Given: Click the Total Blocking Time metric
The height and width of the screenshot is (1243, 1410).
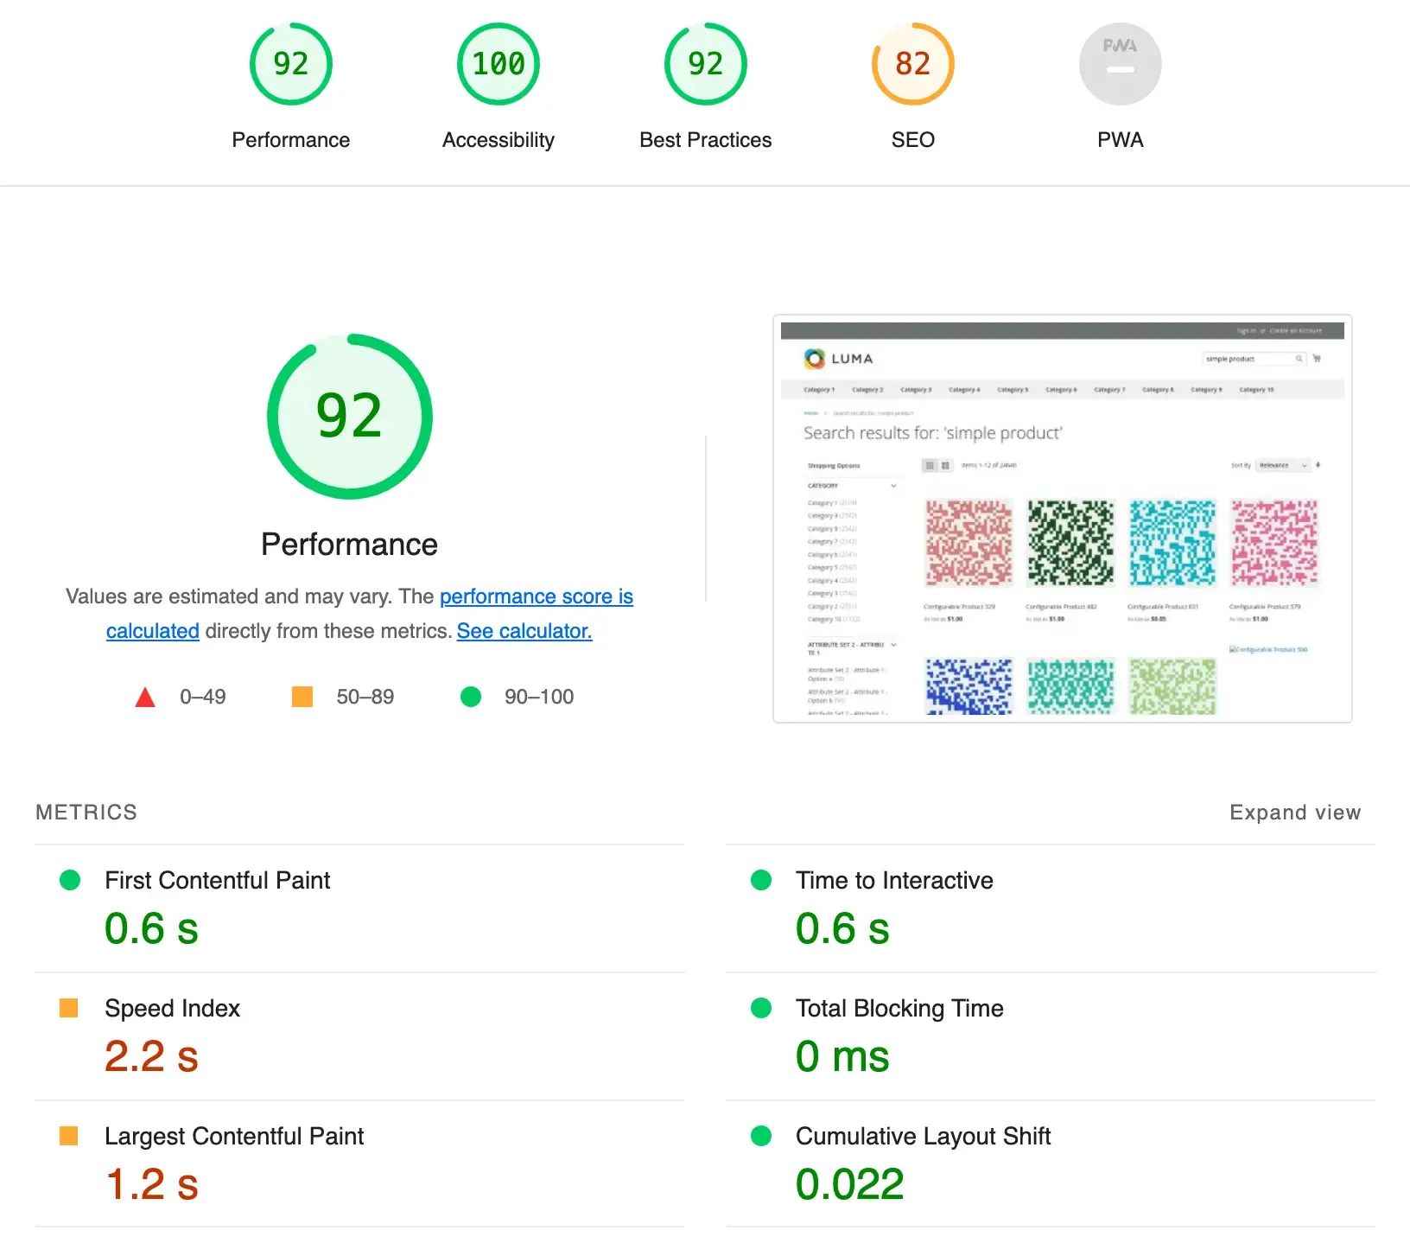Looking at the screenshot, I should tap(899, 1008).
